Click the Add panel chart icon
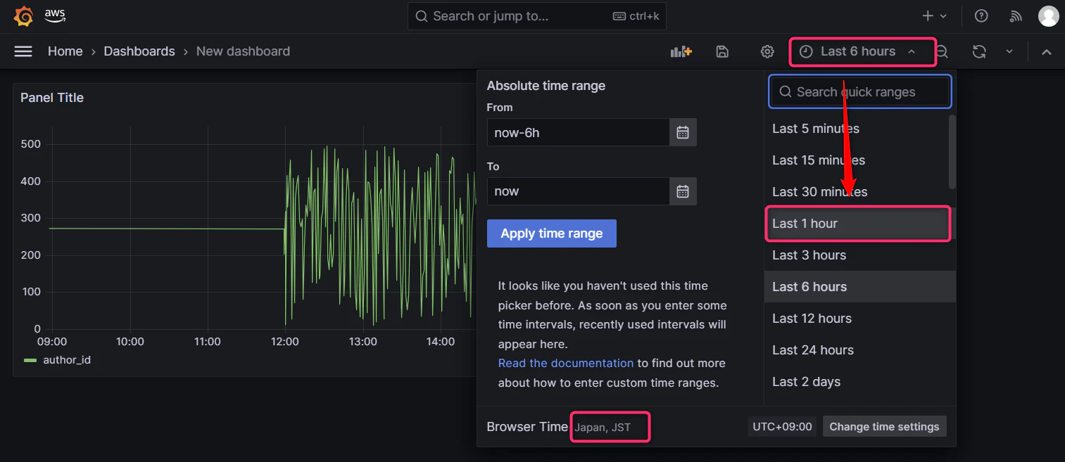 click(681, 51)
